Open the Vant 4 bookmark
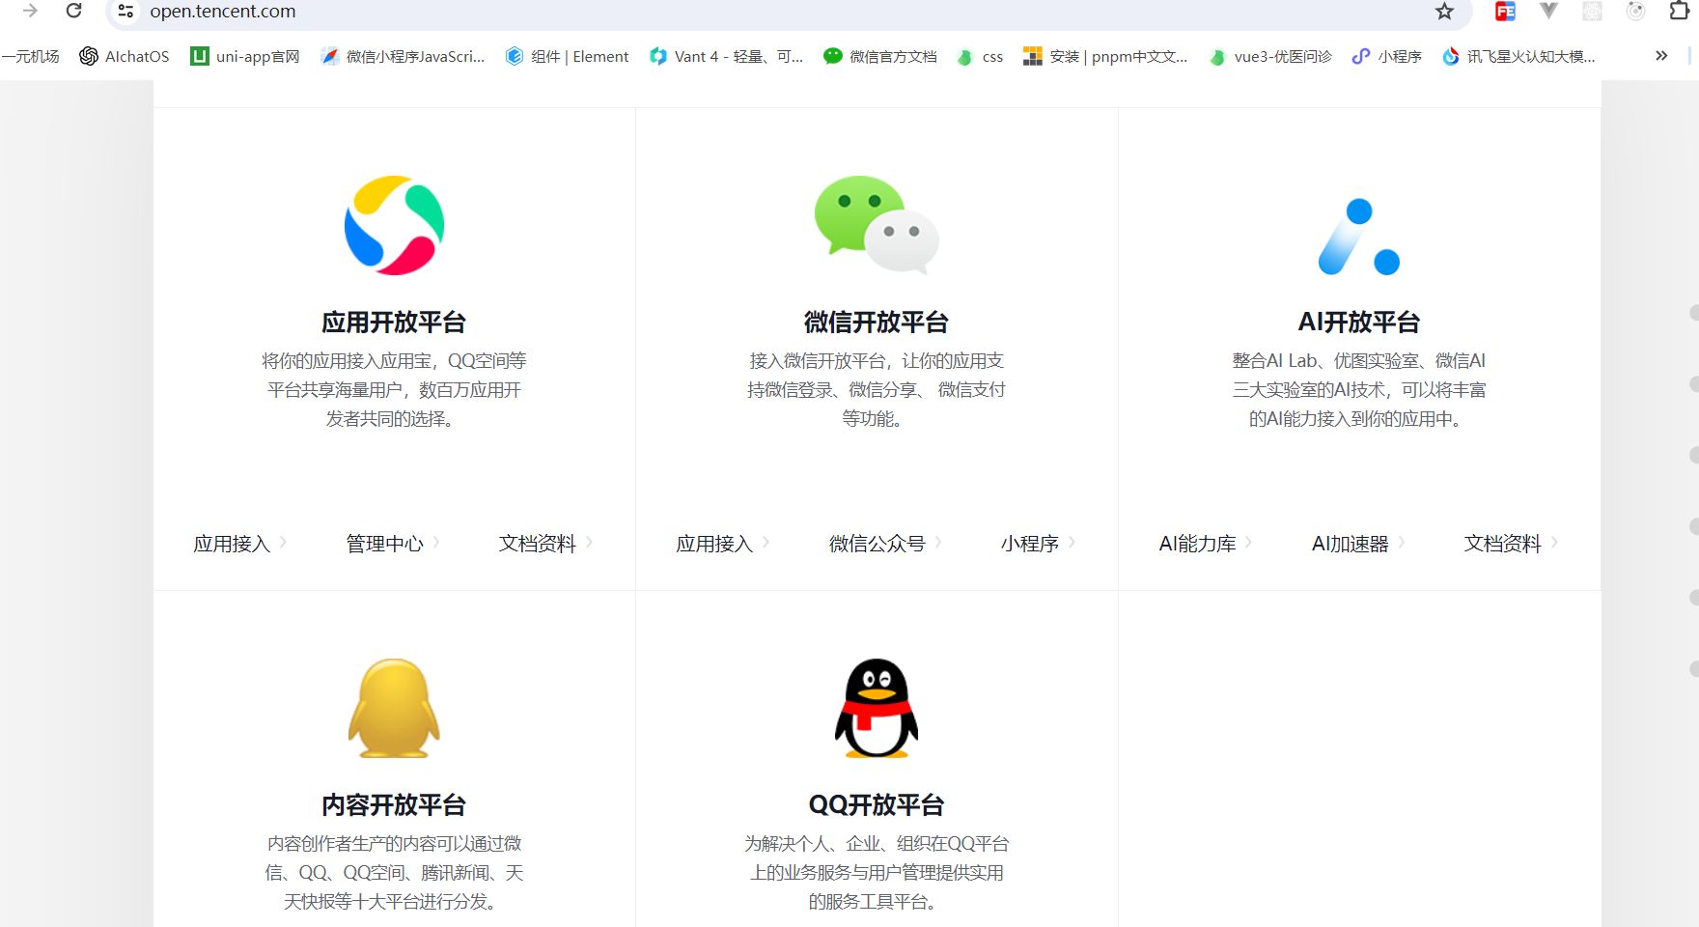The height and width of the screenshot is (927, 1699). 726,56
